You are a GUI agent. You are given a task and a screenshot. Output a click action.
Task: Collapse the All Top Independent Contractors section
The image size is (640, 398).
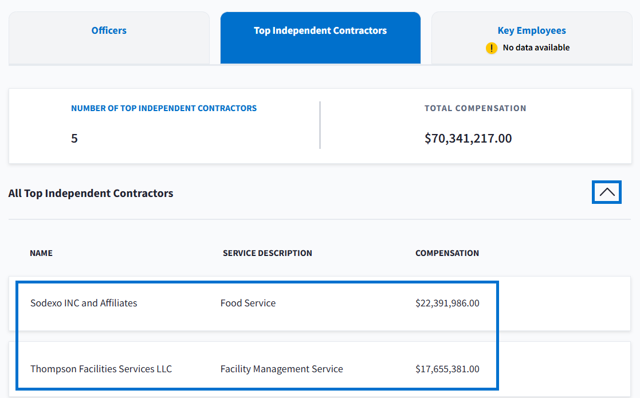click(x=607, y=192)
